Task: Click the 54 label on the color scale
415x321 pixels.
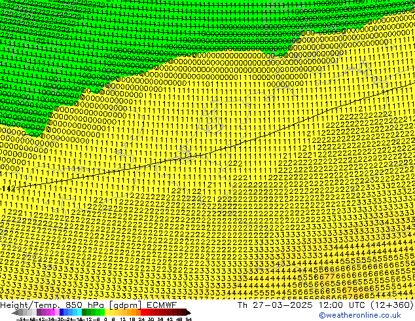Action: (189, 319)
